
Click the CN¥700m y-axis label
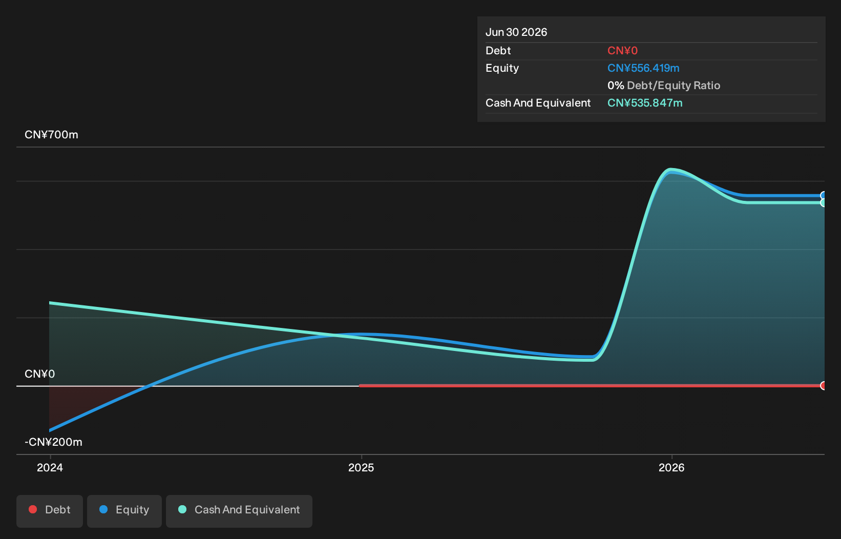tap(51, 135)
